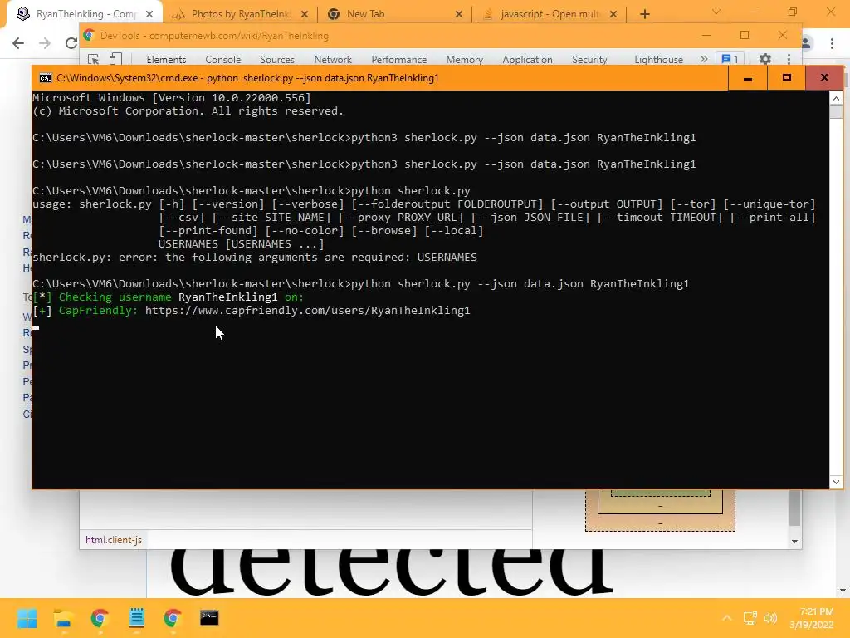Open Chrome three-dot menu
This screenshot has height=638, width=850.
(832, 43)
